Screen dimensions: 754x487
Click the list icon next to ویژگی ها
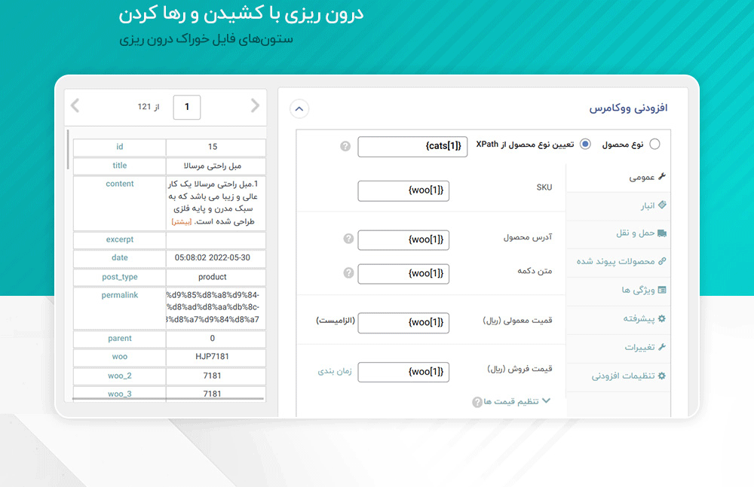pyautogui.click(x=662, y=290)
